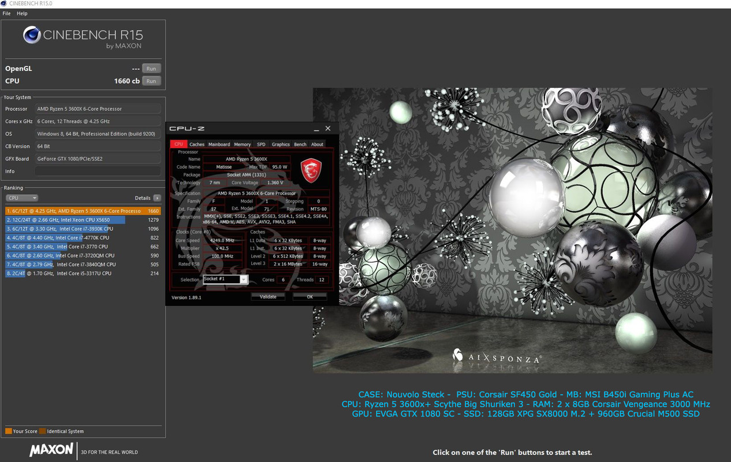This screenshot has width=731, height=462.
Task: Click the Info input field
Action: tap(98, 172)
